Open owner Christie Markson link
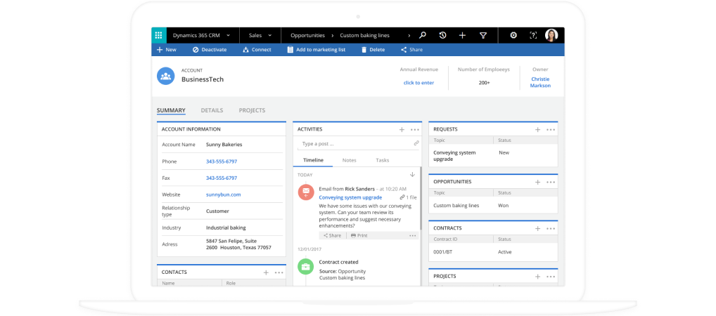Image resolution: width=716 pixels, height=316 pixels. [x=540, y=82]
